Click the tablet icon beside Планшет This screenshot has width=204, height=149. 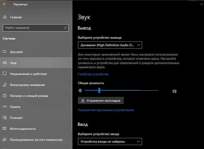click(x=5, y=118)
